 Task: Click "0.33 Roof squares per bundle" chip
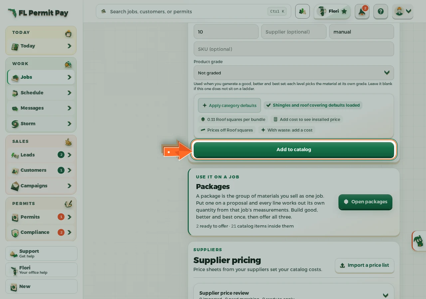tap(233, 119)
